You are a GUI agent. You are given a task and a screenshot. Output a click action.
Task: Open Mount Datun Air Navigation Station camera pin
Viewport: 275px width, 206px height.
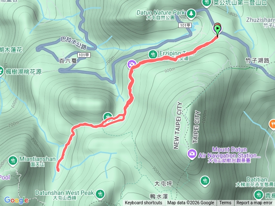click(192, 154)
